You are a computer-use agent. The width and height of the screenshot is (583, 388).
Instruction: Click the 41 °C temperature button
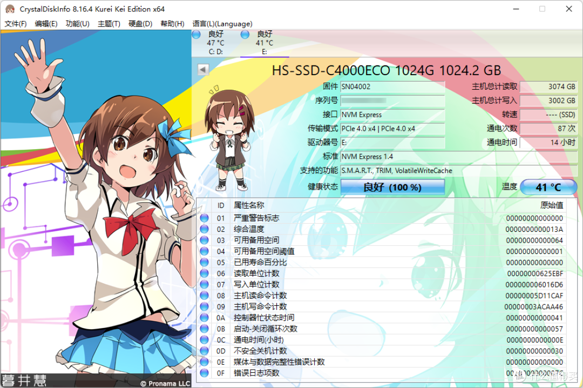tap(548, 187)
